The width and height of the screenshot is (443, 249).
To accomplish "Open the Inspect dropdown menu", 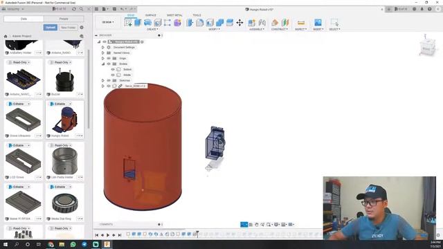I will pyautogui.click(x=301, y=29).
